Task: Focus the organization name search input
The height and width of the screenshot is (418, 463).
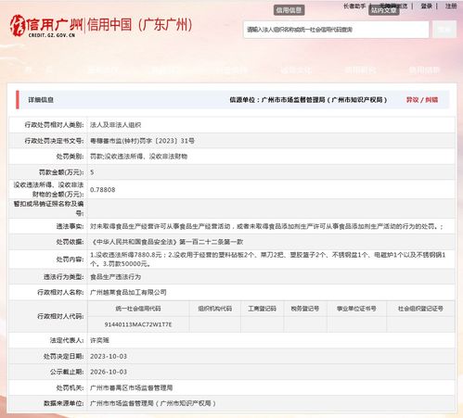Action: pyautogui.click(x=336, y=30)
